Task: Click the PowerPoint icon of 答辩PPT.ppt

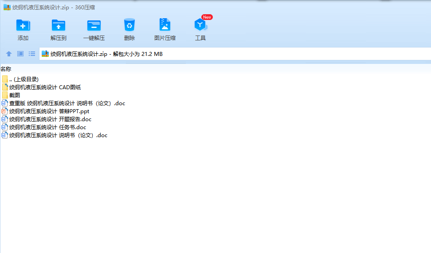Action: (4, 111)
